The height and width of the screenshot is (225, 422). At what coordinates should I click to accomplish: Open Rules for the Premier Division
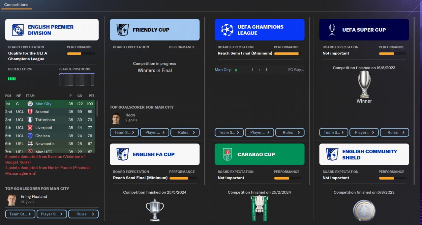[x=83, y=214]
